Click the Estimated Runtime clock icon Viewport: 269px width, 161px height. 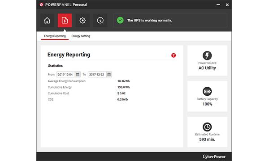click(207, 127)
